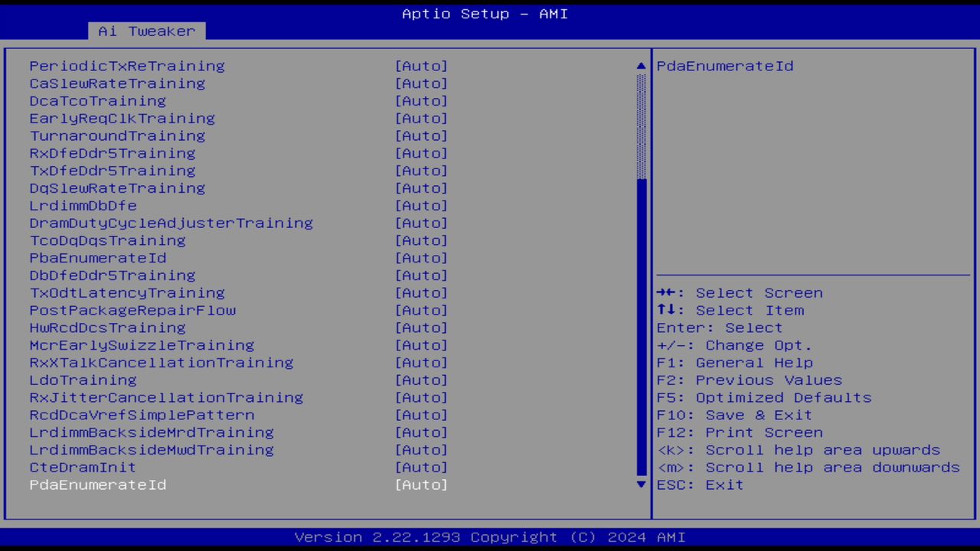Click scrollbar down arrow
The height and width of the screenshot is (551, 980).
pyautogui.click(x=642, y=484)
